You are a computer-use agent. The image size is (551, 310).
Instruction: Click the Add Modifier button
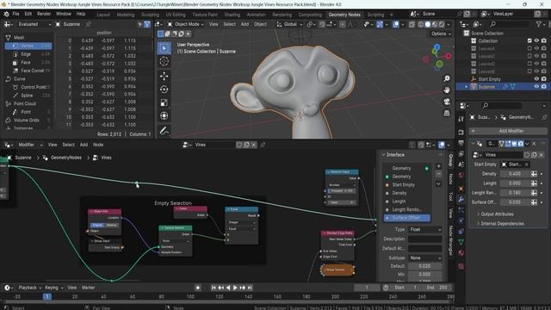click(508, 131)
